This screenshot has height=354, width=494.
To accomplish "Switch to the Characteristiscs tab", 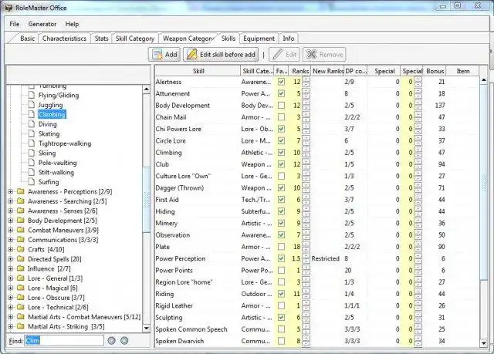I will click(64, 39).
